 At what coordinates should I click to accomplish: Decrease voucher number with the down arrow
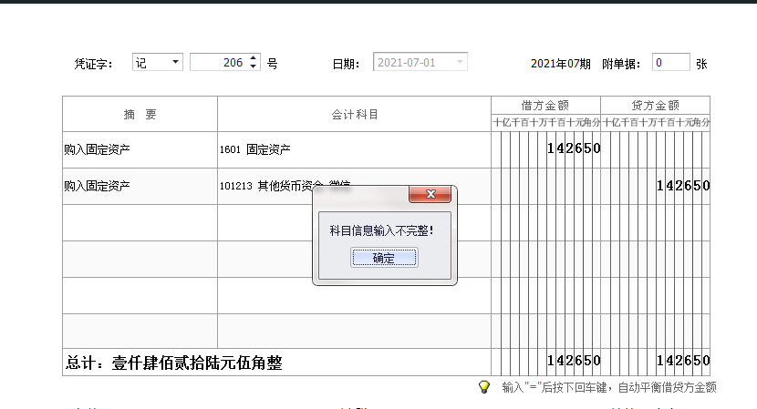pyautogui.click(x=253, y=67)
